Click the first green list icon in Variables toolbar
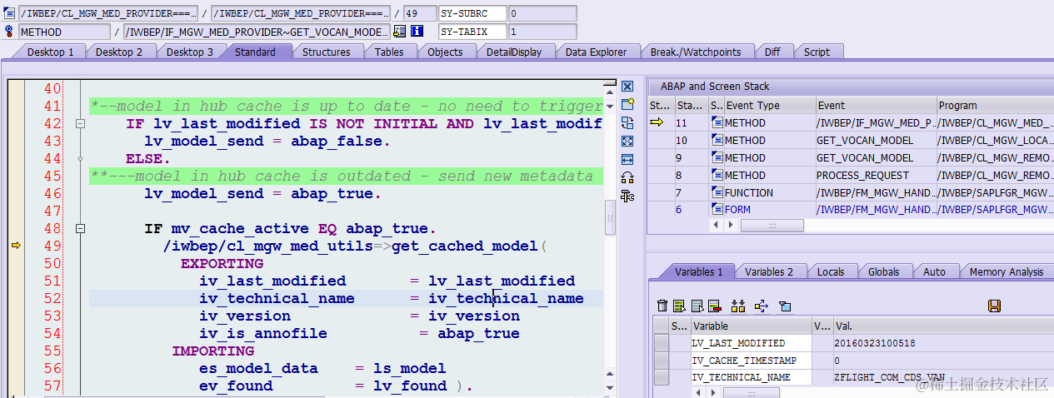The height and width of the screenshot is (398, 1054). [679, 306]
